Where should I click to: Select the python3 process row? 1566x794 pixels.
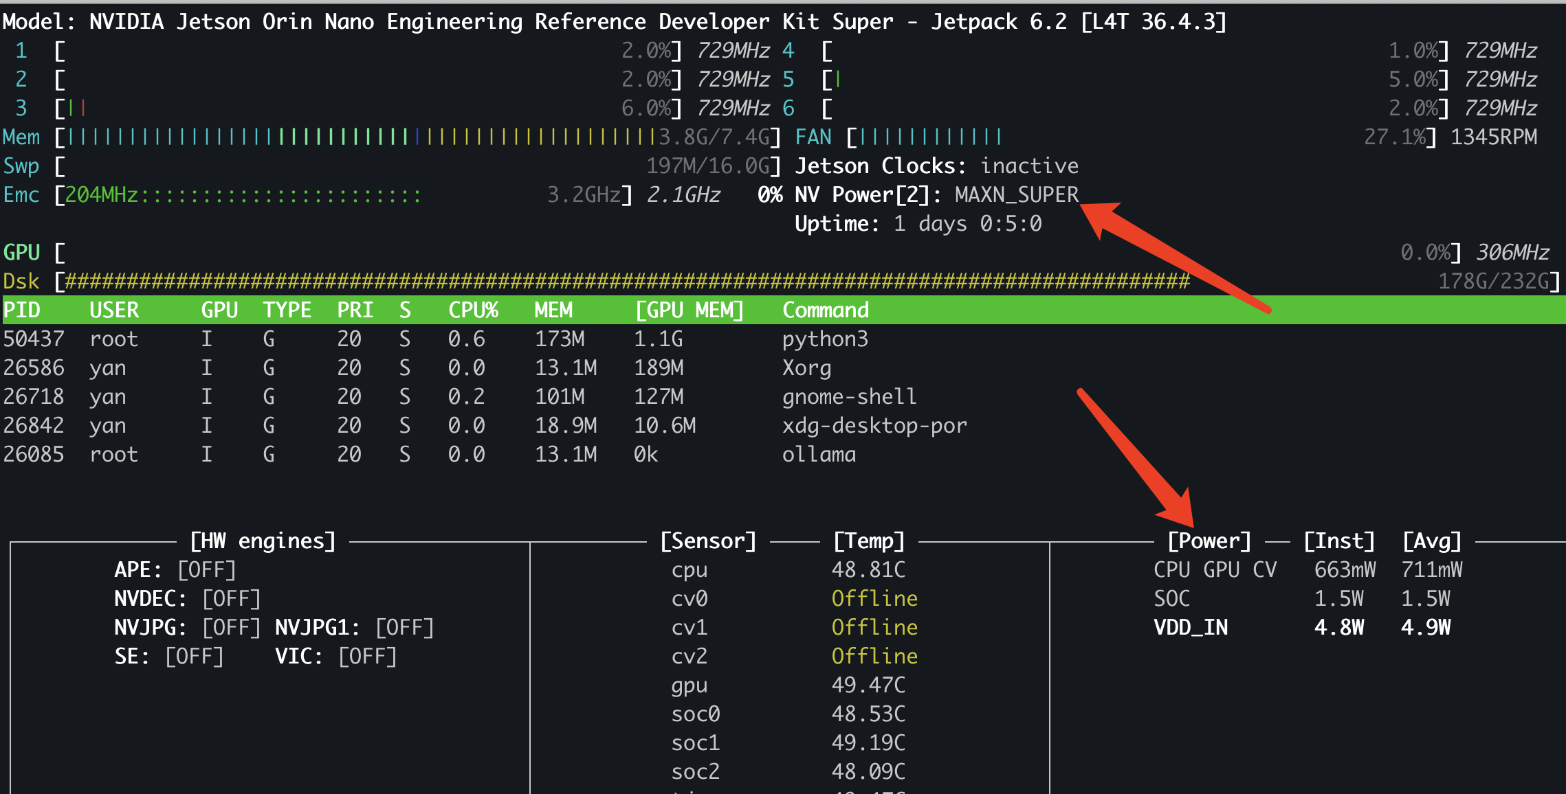tap(825, 339)
